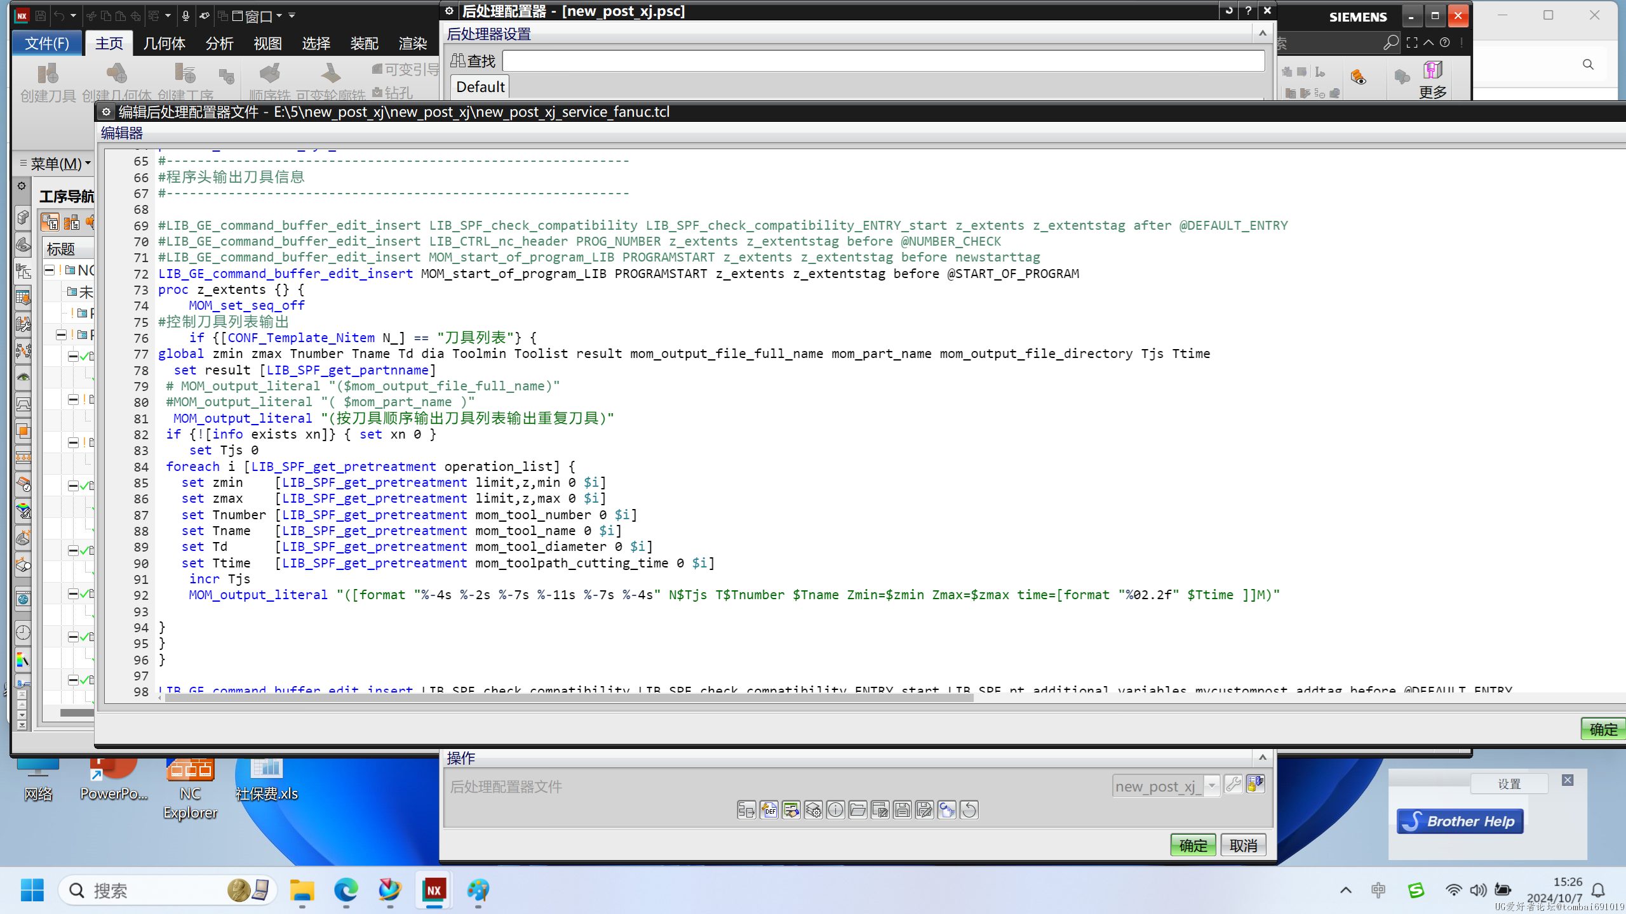
Task: Click the clock history icon in the NX left sidebar
Action: 23,632
